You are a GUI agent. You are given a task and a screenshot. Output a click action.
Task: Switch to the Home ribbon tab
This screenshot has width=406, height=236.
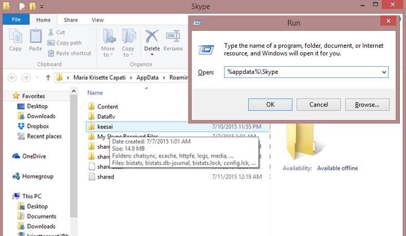pyautogui.click(x=43, y=19)
